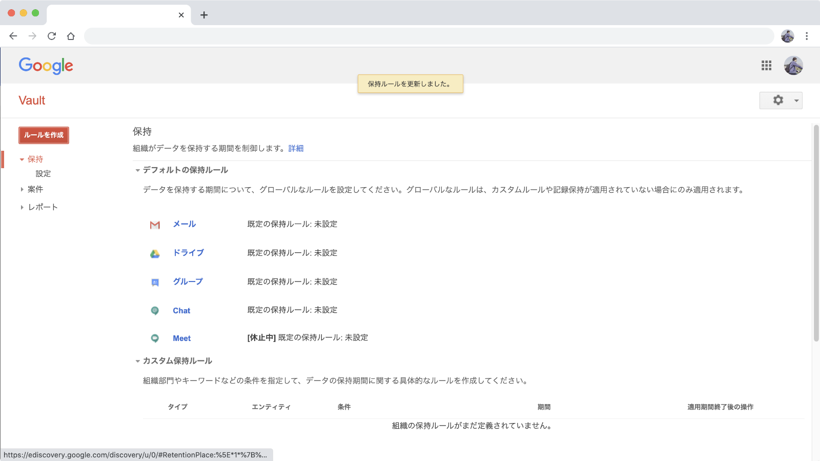Open the Google account avatar
The height and width of the screenshot is (461, 820).
tap(793, 66)
